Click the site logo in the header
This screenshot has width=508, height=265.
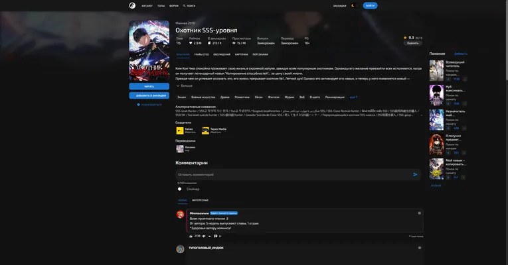(132, 5)
